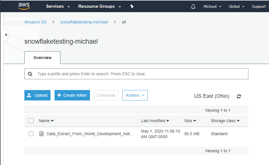Sort by the Storage class column

(225, 121)
